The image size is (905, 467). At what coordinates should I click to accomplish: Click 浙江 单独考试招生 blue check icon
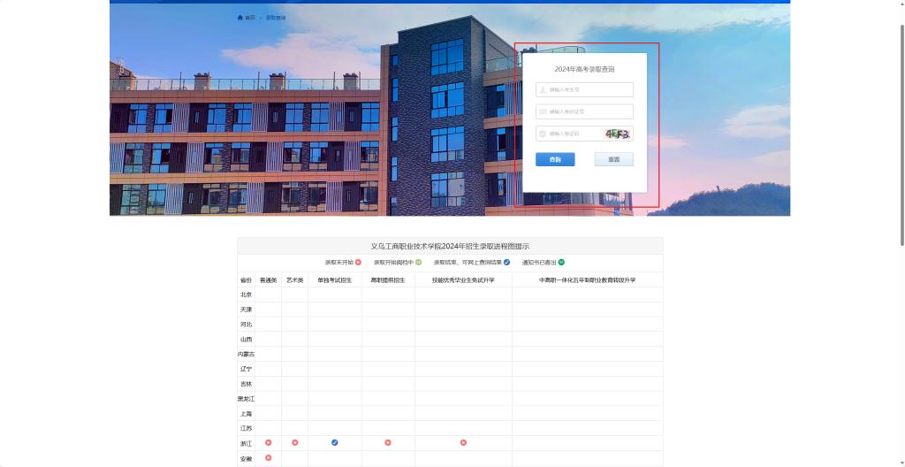pos(334,442)
